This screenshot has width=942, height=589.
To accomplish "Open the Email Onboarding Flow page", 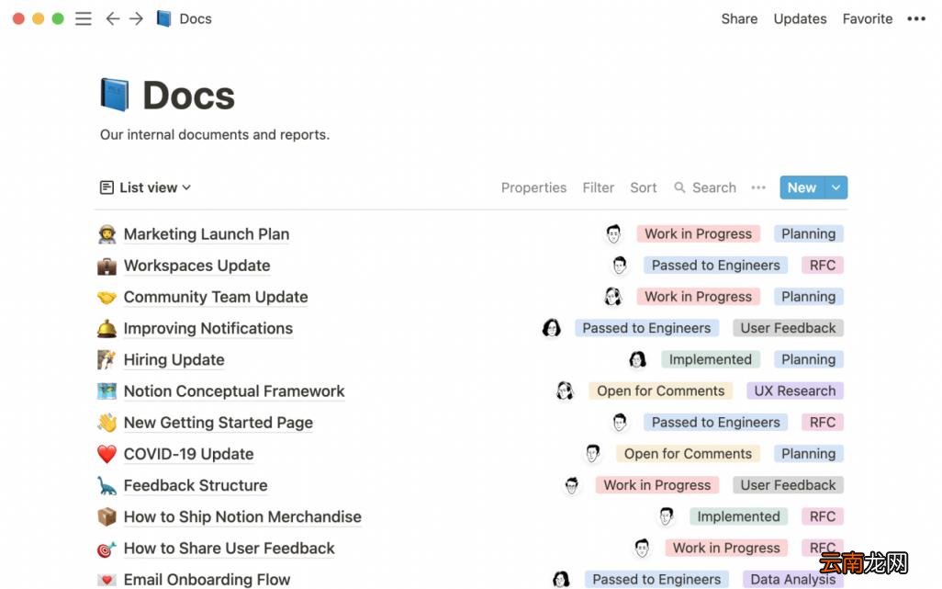I will [207, 580].
